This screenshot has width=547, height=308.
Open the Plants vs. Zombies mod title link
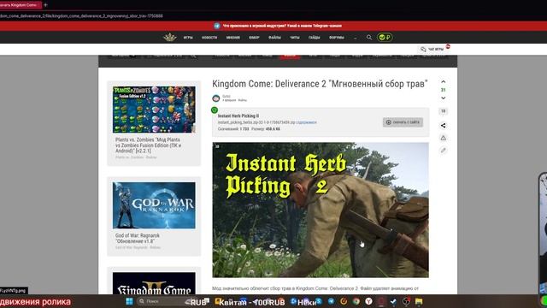pyautogui.click(x=148, y=145)
